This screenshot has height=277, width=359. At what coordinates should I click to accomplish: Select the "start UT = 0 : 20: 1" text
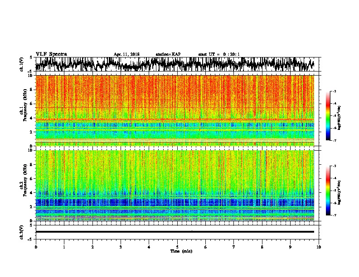219,54
